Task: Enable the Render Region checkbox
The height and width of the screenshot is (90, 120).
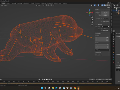Action: tap(102, 22)
